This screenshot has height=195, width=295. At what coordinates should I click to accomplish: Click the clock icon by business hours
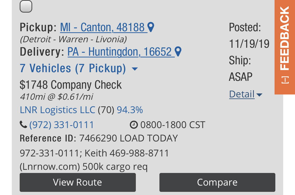point(134,125)
